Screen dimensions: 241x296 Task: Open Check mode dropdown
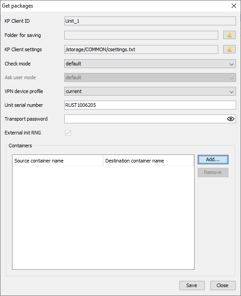point(150,64)
